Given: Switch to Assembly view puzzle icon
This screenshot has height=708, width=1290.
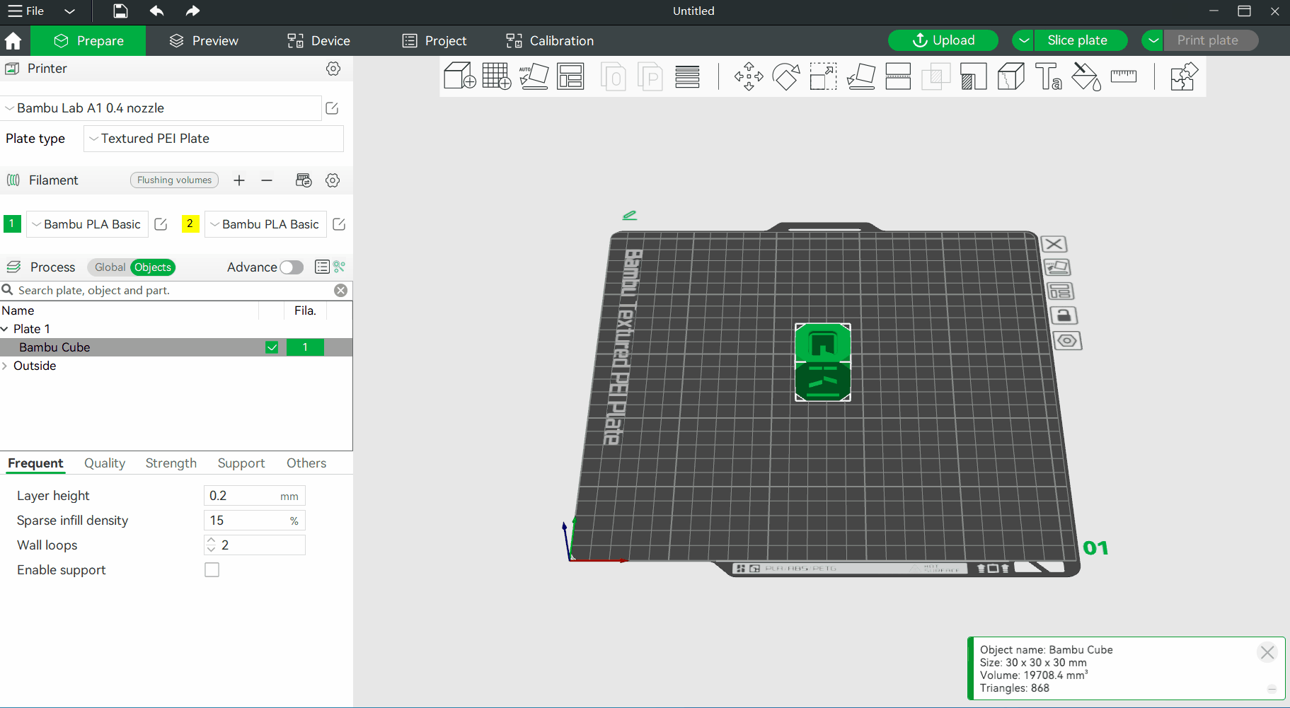Looking at the screenshot, I should (1184, 76).
